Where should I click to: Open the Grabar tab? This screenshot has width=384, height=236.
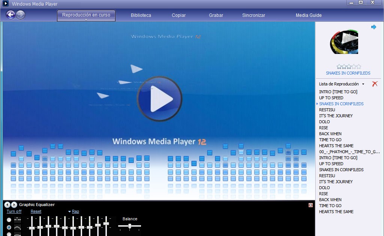pos(216,15)
